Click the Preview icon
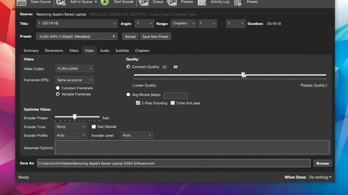The image size is (348, 195). point(172,3)
